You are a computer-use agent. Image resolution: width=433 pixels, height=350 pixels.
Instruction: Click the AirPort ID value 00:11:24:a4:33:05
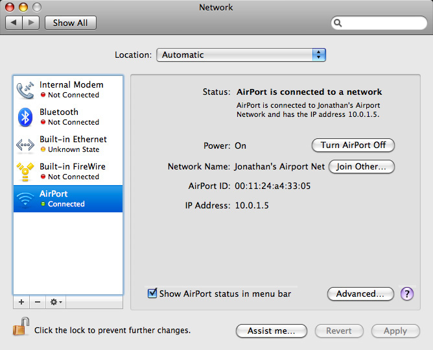(x=272, y=186)
